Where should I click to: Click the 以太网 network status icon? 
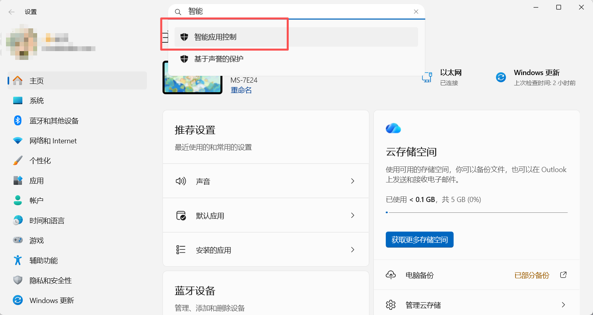click(427, 77)
